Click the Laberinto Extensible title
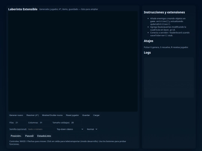 (23, 9)
